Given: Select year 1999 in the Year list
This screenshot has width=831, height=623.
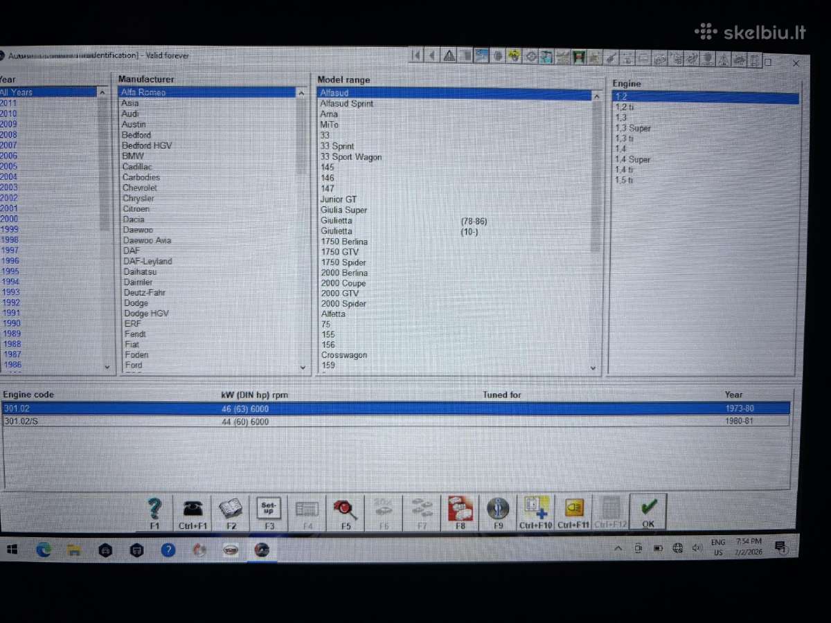Looking at the screenshot, I should coord(10,229).
